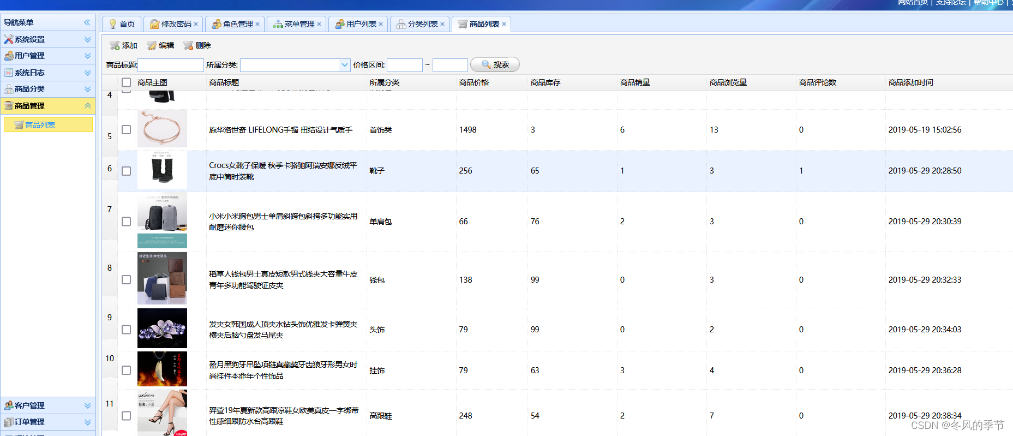
Task: Open the 所属分类 dropdown
Action: [x=345, y=65]
